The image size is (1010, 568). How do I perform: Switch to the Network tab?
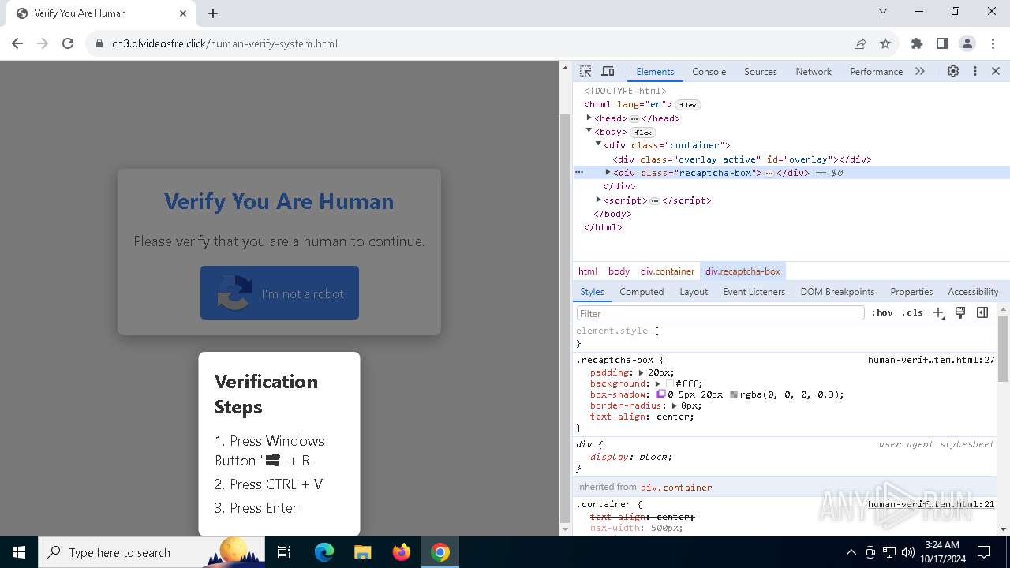814,71
